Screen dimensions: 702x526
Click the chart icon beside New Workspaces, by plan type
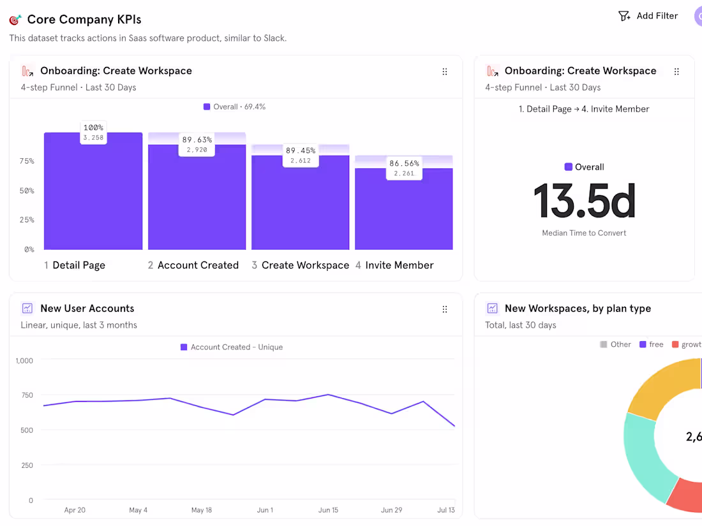click(491, 308)
